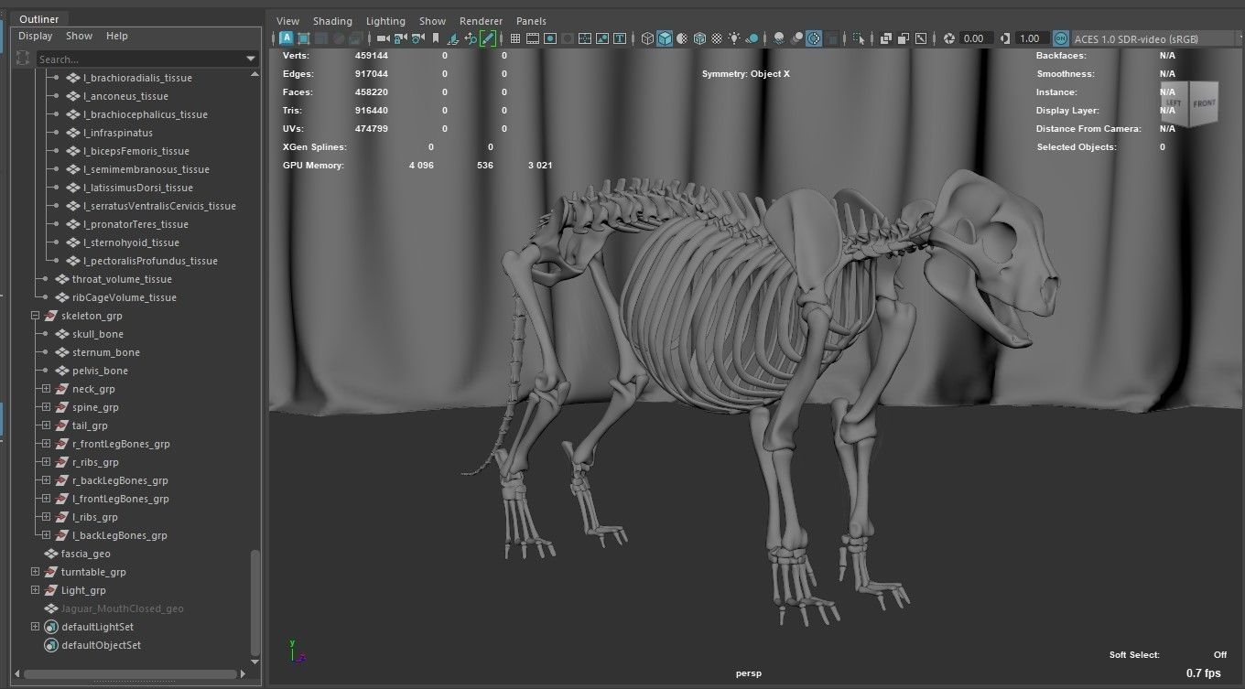Select the Outliner tab
Viewport: 1245px width, 689px height.
[38, 19]
